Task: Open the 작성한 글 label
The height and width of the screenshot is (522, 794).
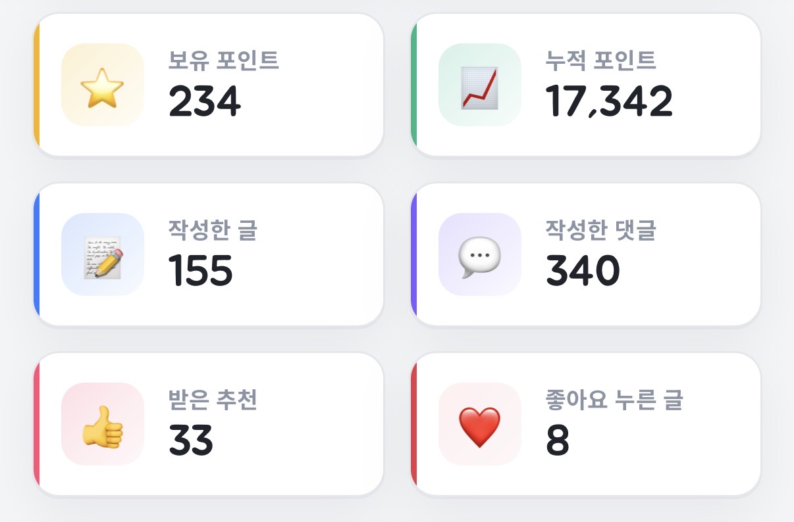Action: pos(213,230)
